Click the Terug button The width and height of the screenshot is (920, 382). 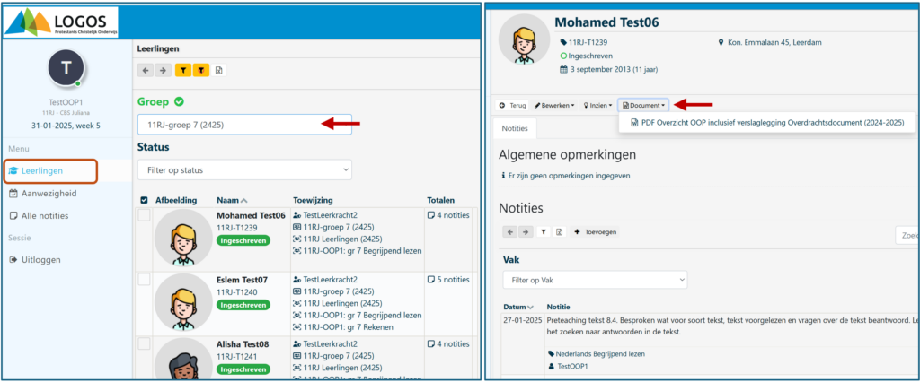tap(513, 106)
